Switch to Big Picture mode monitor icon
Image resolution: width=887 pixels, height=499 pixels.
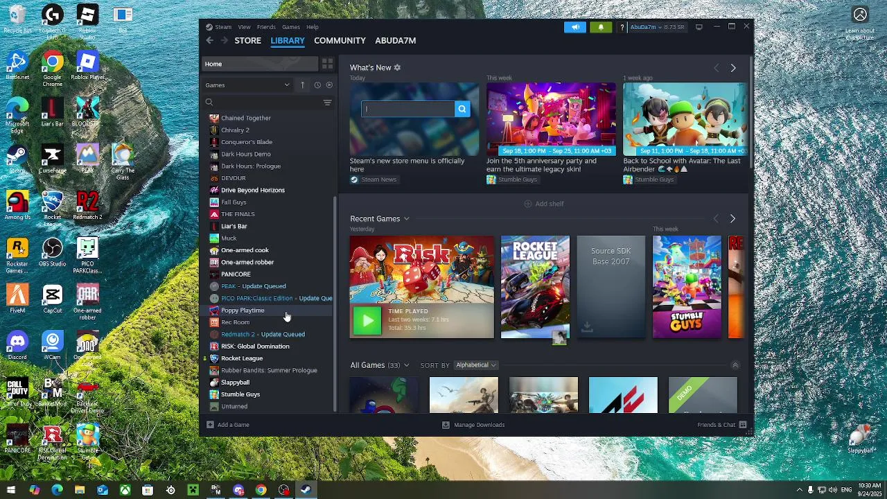coord(699,27)
